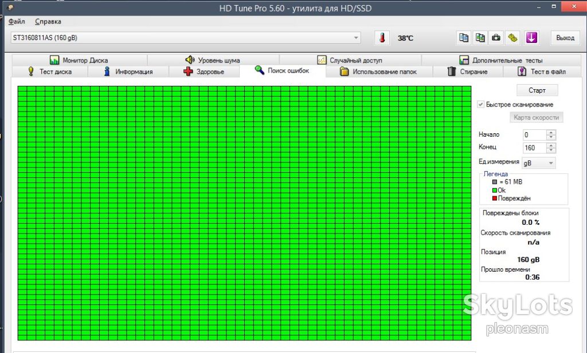This screenshot has width=587, height=353.
Task: Click the 160 gB position value
Action: [x=528, y=260]
